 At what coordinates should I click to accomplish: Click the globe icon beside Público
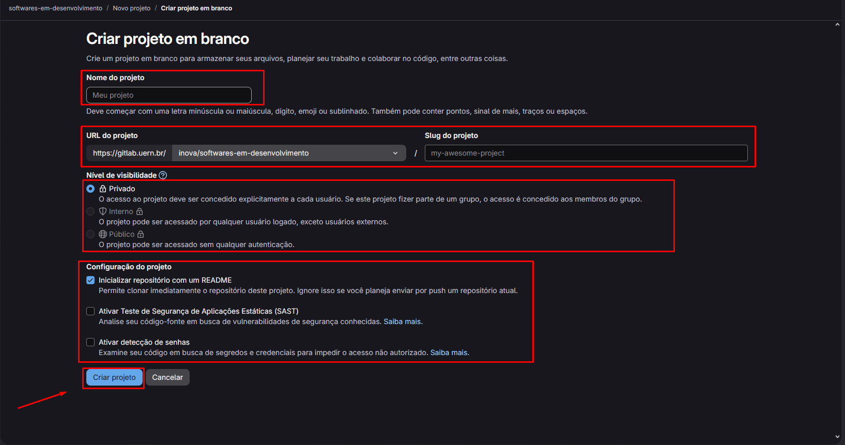[103, 234]
